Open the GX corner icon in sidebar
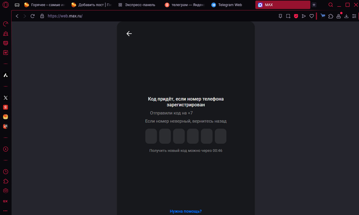The width and height of the screenshot is (359, 215). pyautogui.click(x=6, y=201)
